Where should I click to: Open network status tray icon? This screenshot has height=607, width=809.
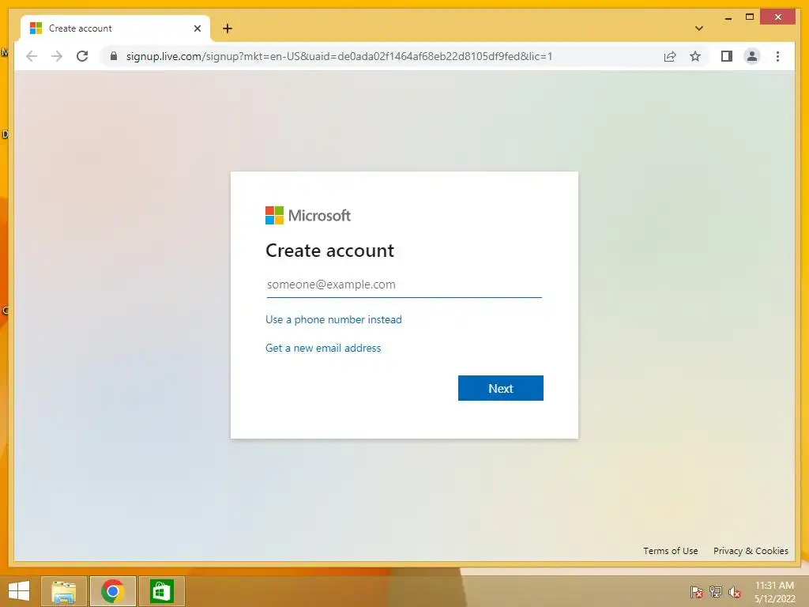716,592
